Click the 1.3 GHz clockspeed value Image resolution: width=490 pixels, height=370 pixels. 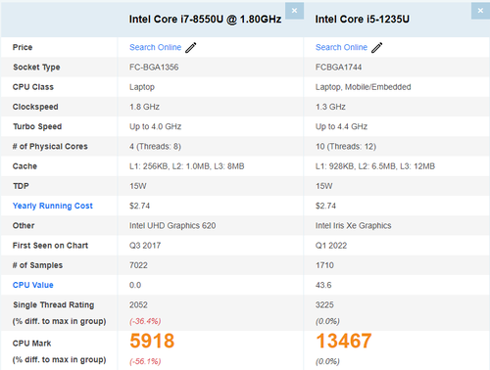coord(330,107)
